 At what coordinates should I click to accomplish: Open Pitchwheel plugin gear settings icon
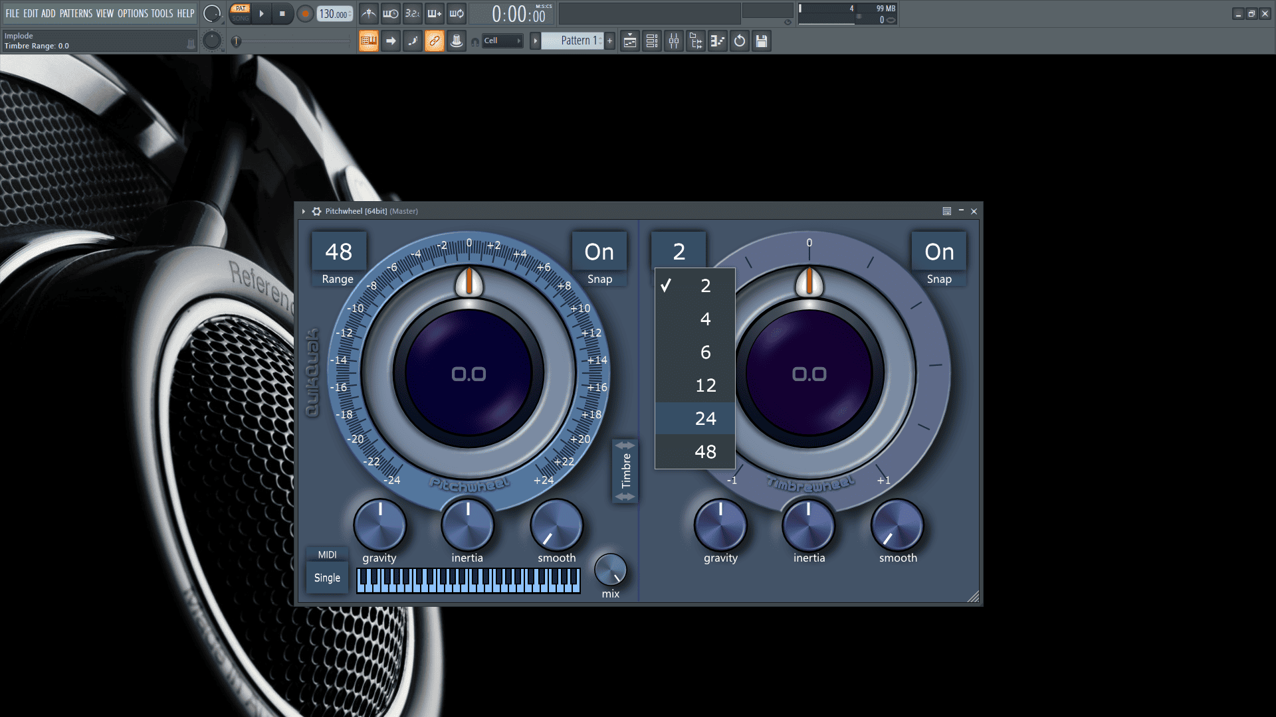click(x=317, y=211)
